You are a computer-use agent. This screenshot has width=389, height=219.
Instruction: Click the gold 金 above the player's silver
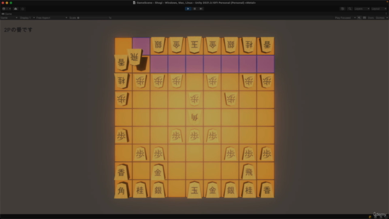(158, 172)
